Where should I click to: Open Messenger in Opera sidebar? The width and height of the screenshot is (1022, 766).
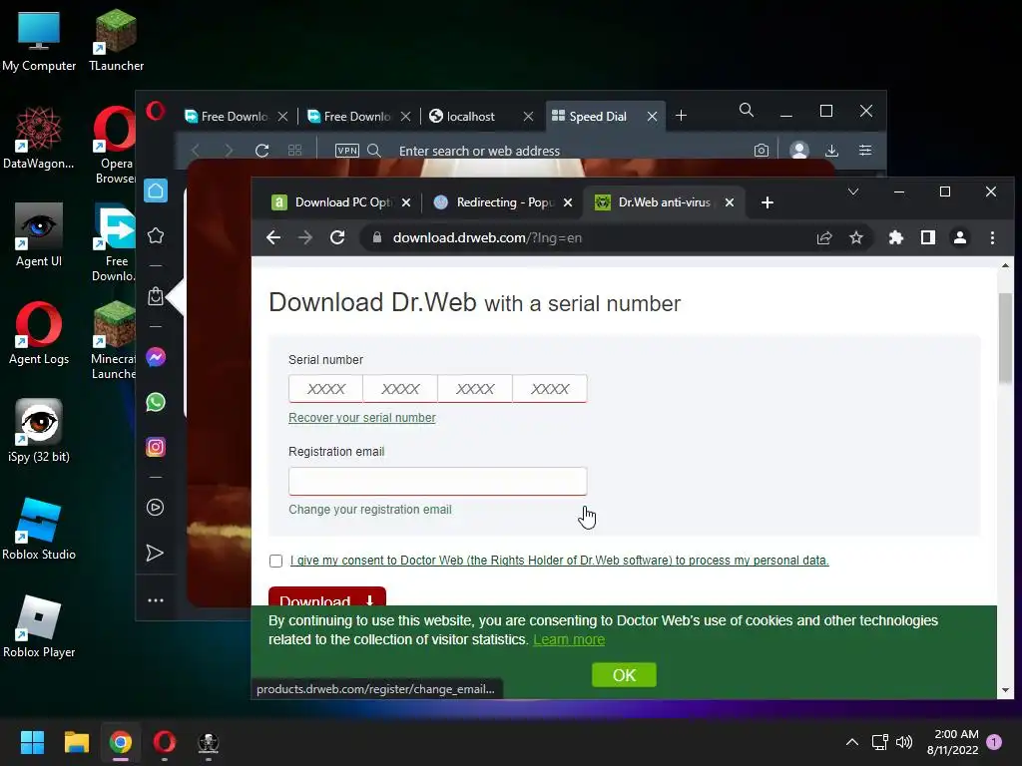point(155,357)
